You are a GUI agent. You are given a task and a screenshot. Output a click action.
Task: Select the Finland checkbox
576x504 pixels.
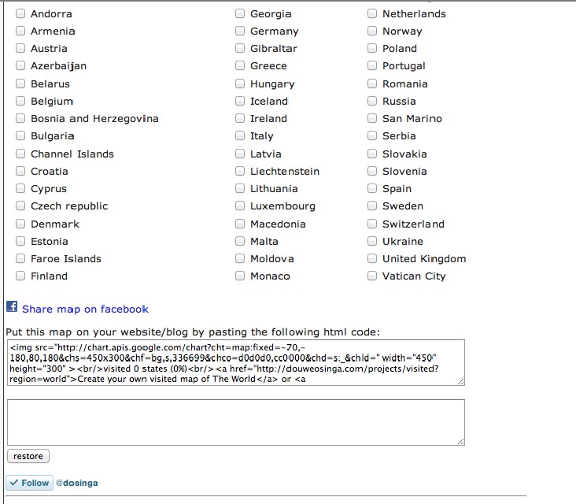(20, 276)
